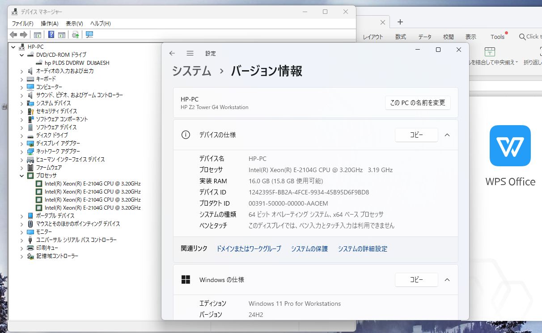The width and height of the screenshot is (542, 333).
Task: Open the ドメインまたはワークグループ link
Action: (x=249, y=249)
